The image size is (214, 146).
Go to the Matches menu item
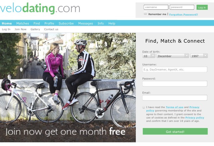(23, 23)
